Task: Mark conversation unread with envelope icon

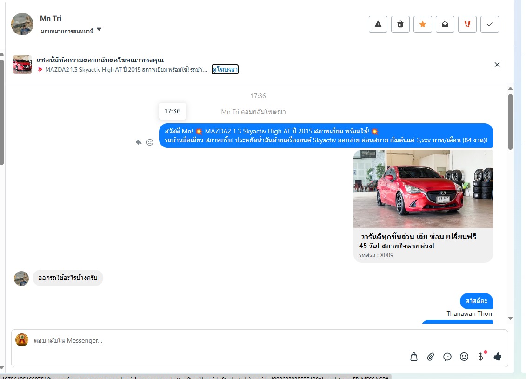Action: 445,24
